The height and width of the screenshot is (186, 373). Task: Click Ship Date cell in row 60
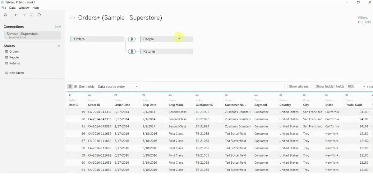coord(150,162)
